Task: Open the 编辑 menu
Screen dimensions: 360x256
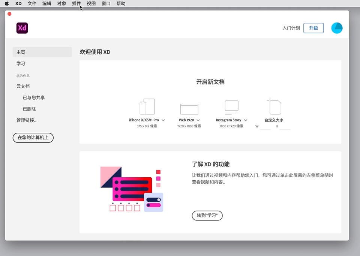Action: (46, 3)
